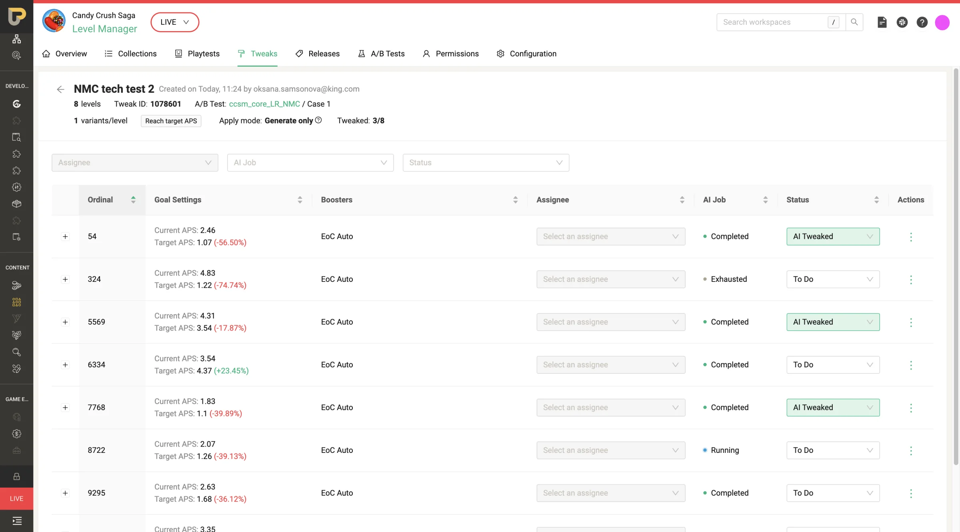Click the yellow grid icon in sidebar
Image resolution: width=960 pixels, height=532 pixels.
point(16,302)
